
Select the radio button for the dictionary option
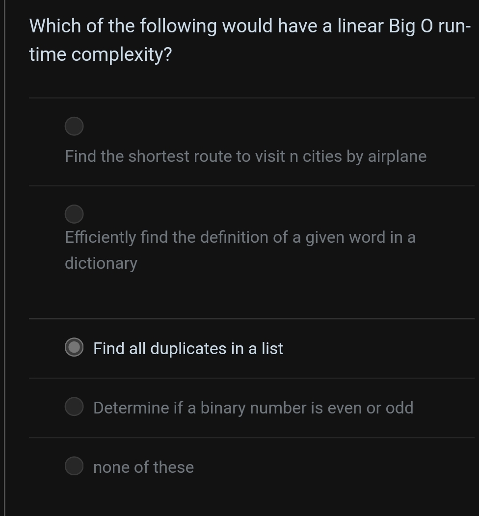(x=74, y=214)
